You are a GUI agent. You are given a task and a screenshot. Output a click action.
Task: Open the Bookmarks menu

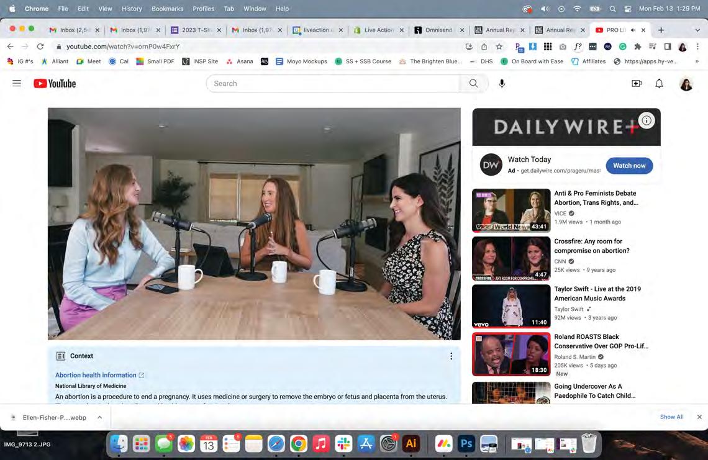168,9
